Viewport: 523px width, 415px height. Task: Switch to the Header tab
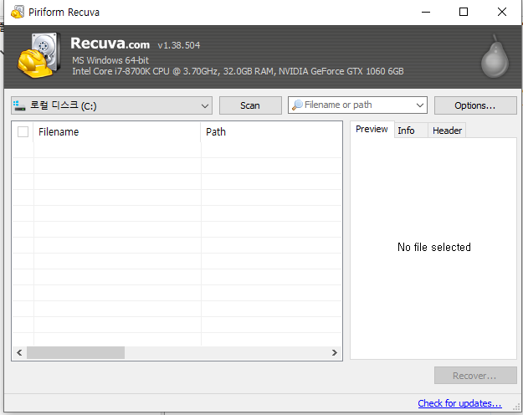[x=447, y=131]
